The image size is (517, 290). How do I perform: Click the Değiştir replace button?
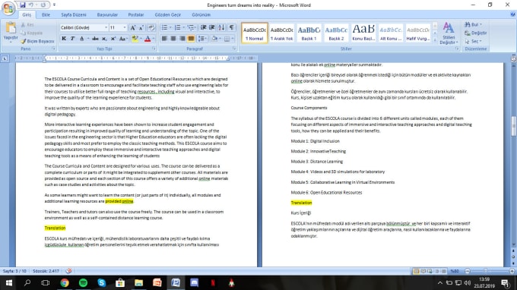(x=475, y=33)
